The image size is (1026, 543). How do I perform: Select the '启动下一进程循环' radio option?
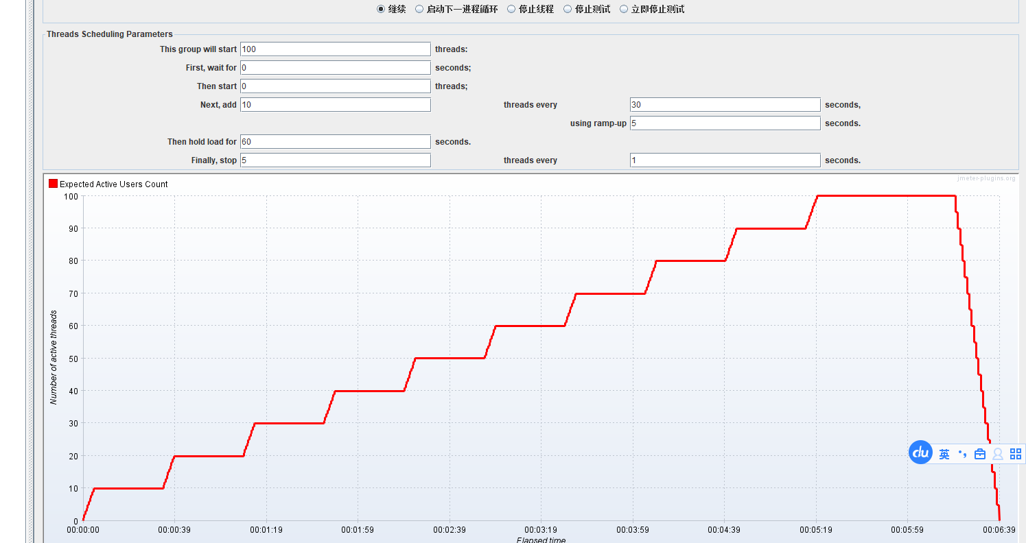[419, 9]
